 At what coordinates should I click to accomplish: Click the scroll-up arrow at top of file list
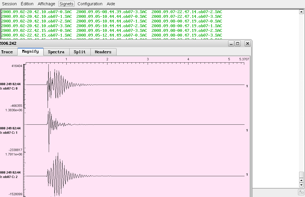click(301, 12)
